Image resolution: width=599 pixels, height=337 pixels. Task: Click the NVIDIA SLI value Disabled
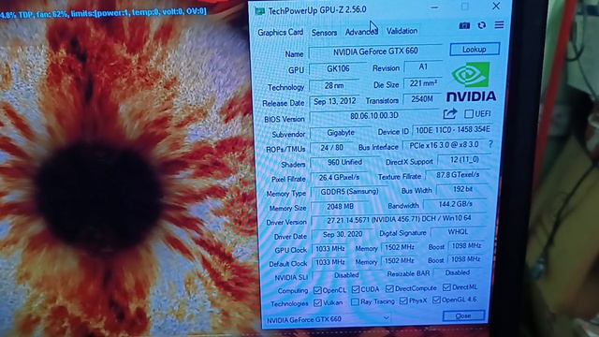click(x=346, y=275)
